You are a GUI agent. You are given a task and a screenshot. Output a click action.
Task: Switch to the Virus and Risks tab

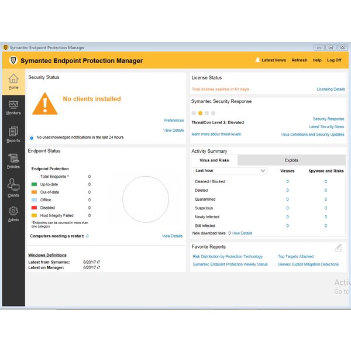(x=214, y=160)
